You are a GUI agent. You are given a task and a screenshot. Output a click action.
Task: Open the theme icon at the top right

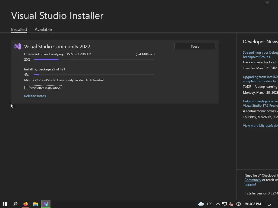(x=267, y=3)
